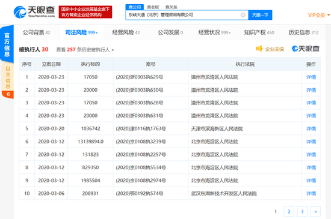Click case number (2020)京0108执2257号
This screenshot has height=219, width=331.
coord(141,155)
